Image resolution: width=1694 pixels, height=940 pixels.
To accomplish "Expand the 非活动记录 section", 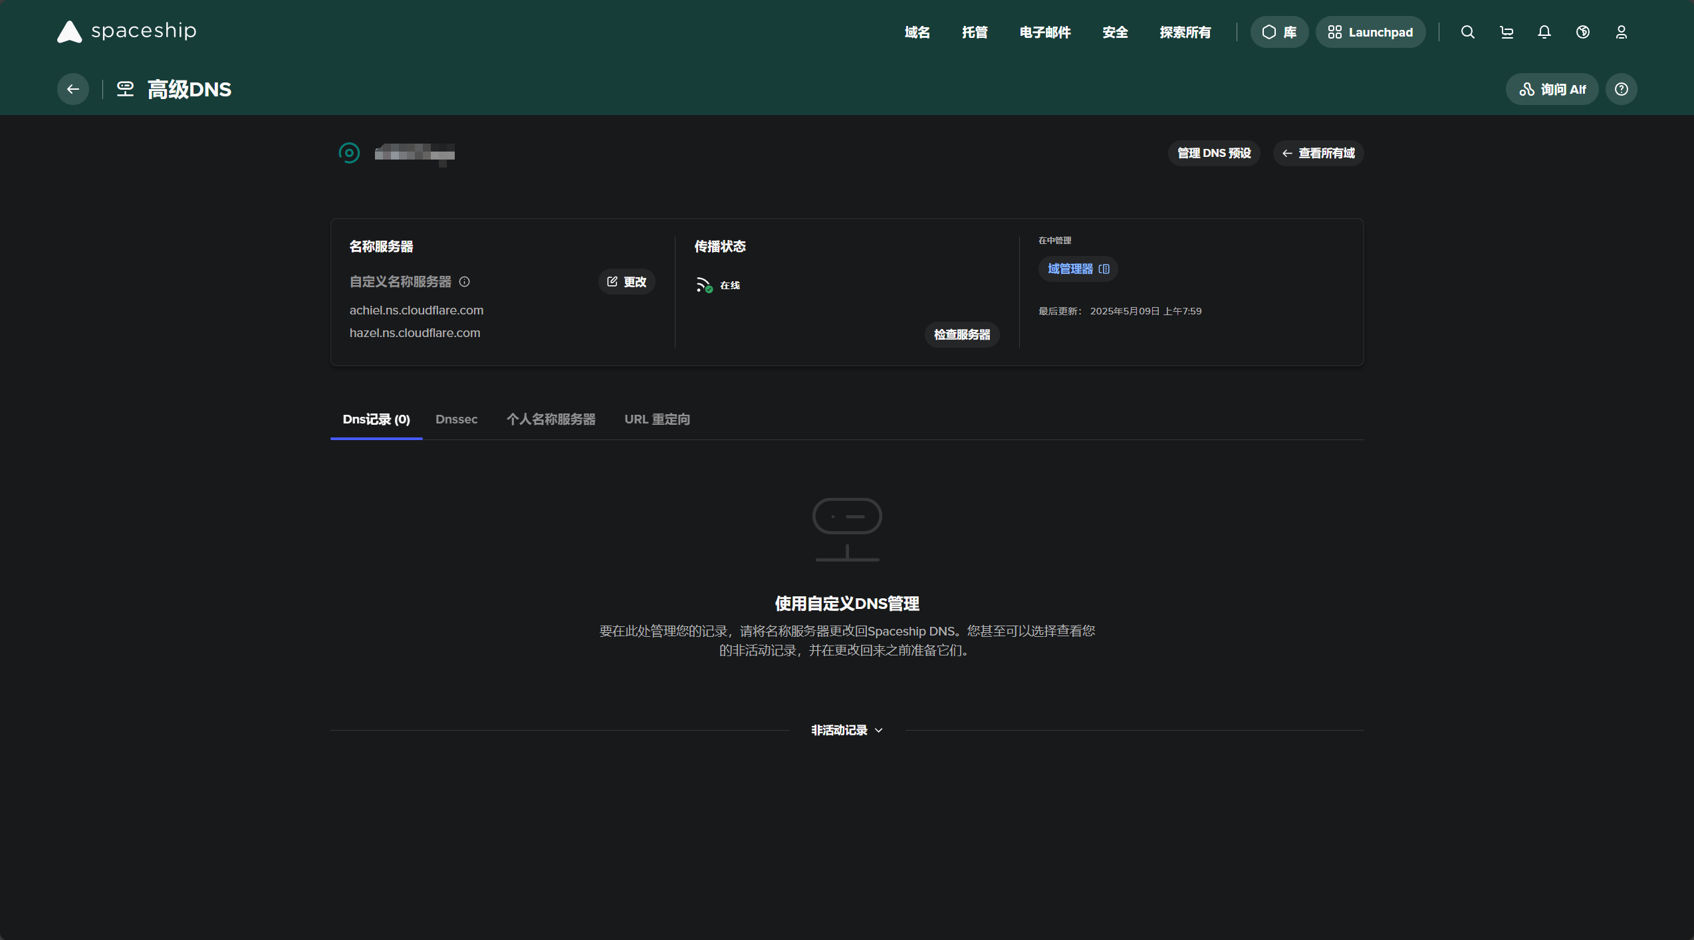I will (x=846, y=730).
